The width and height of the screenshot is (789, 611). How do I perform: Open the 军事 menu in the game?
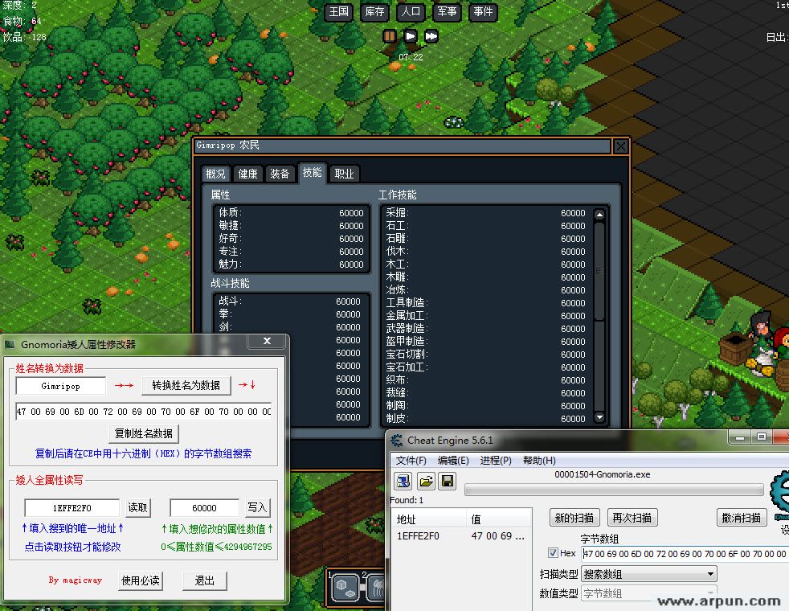pos(447,11)
